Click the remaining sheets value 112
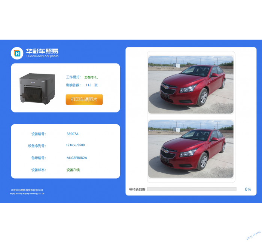 [x=88, y=85]
